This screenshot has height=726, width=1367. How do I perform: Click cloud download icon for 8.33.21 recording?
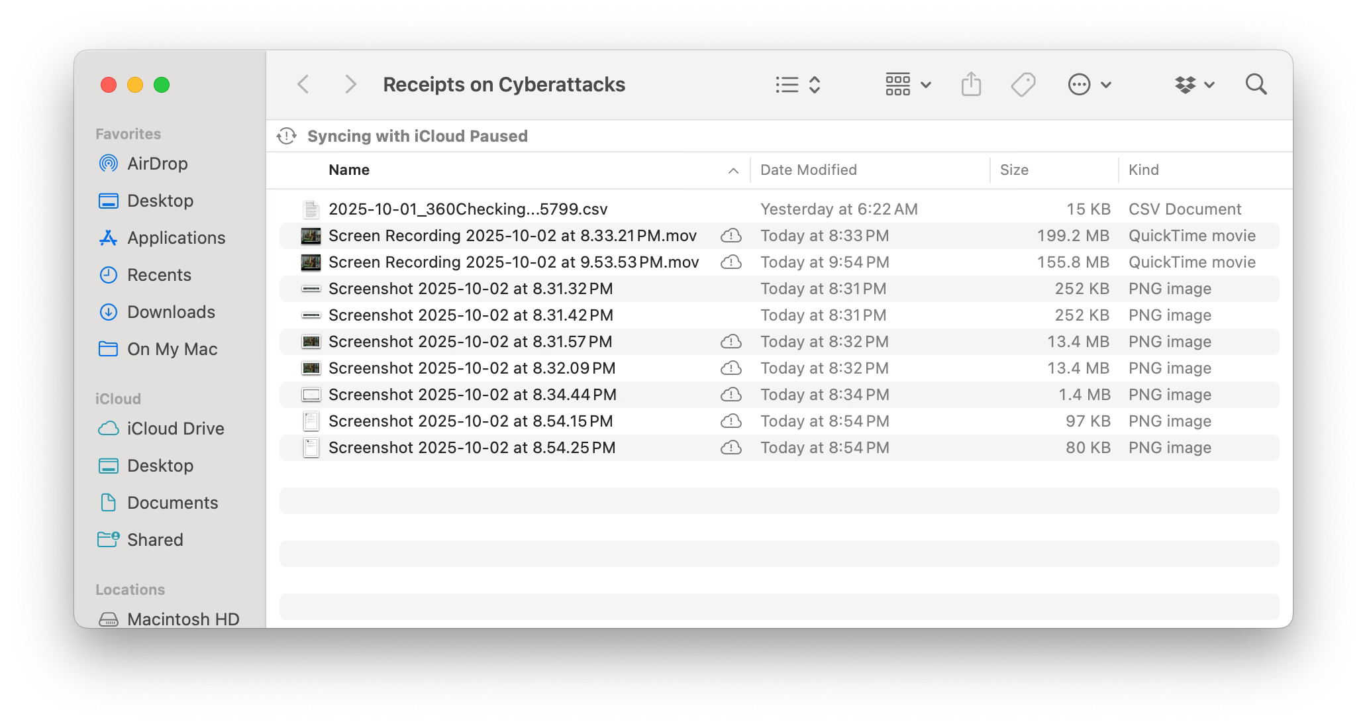(731, 236)
